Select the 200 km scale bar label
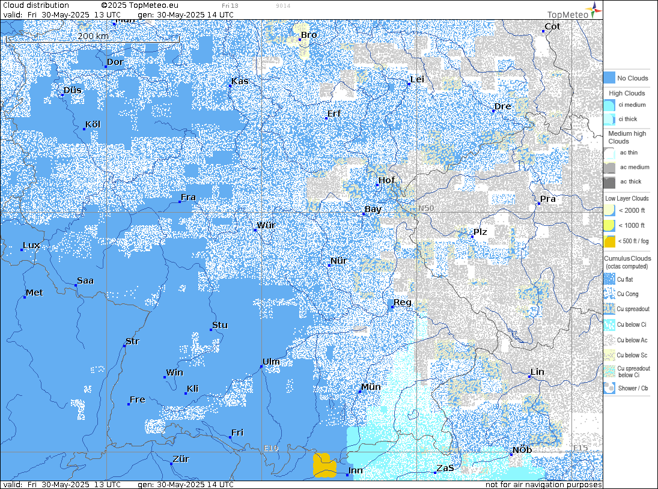The width and height of the screenshot is (658, 489). pyautogui.click(x=93, y=36)
